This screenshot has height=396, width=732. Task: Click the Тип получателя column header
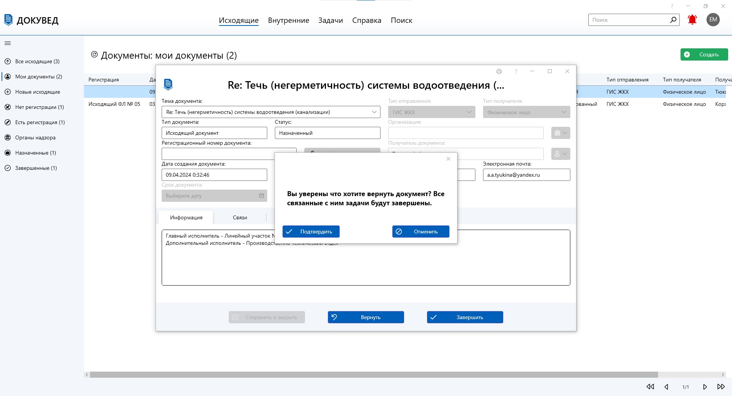[682, 80]
